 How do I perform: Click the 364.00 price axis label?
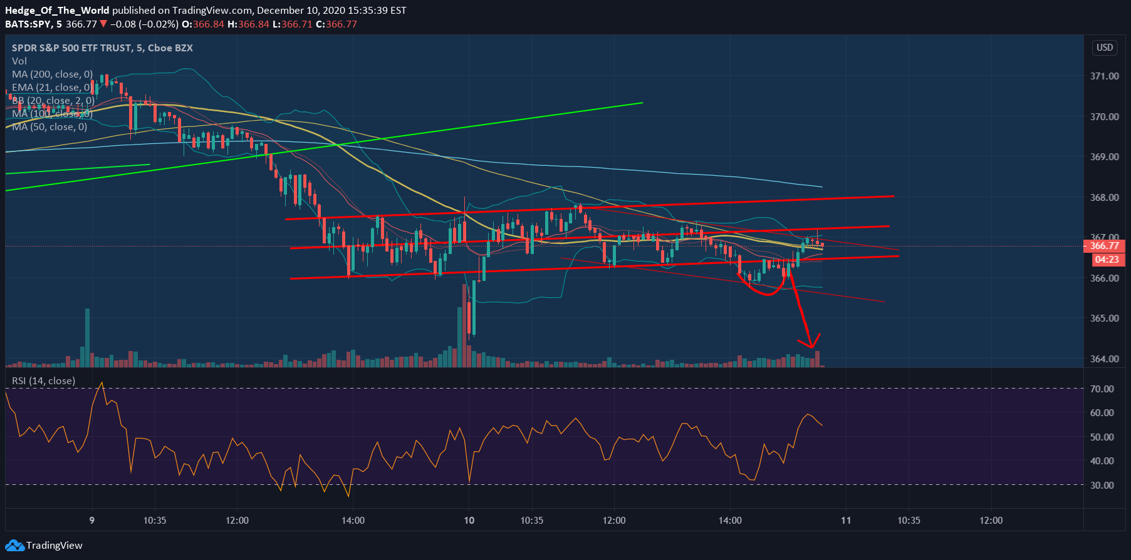point(1105,359)
